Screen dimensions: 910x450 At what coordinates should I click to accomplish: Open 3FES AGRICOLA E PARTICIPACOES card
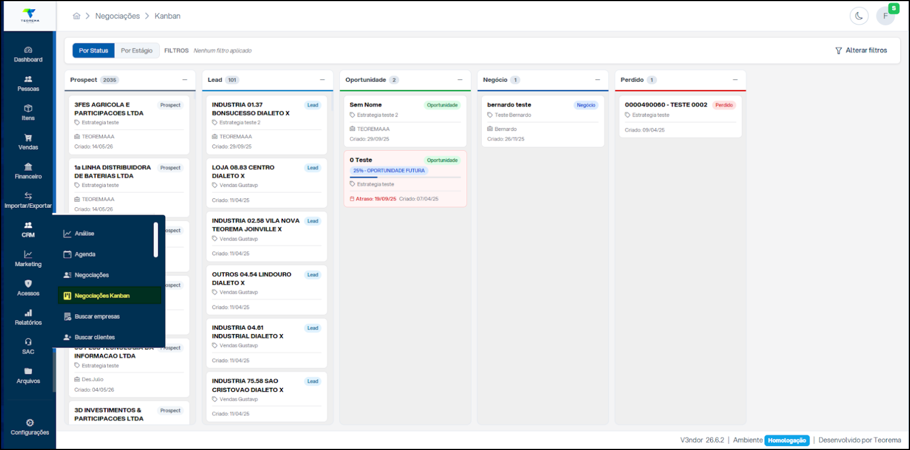(129, 126)
